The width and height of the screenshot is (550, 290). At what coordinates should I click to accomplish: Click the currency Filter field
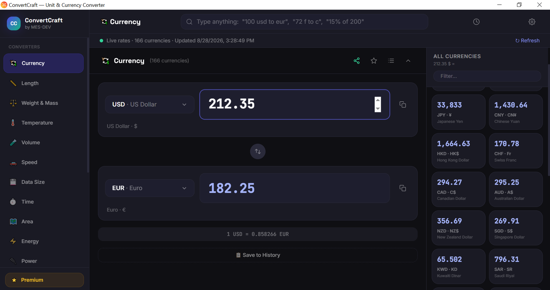(x=487, y=76)
